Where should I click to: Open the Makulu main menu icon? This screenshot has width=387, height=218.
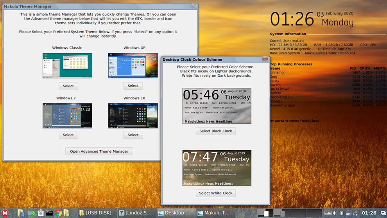coord(5,213)
